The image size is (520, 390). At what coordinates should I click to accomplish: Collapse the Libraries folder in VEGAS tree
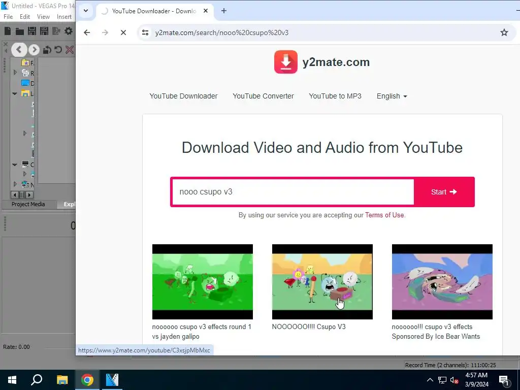(15, 93)
